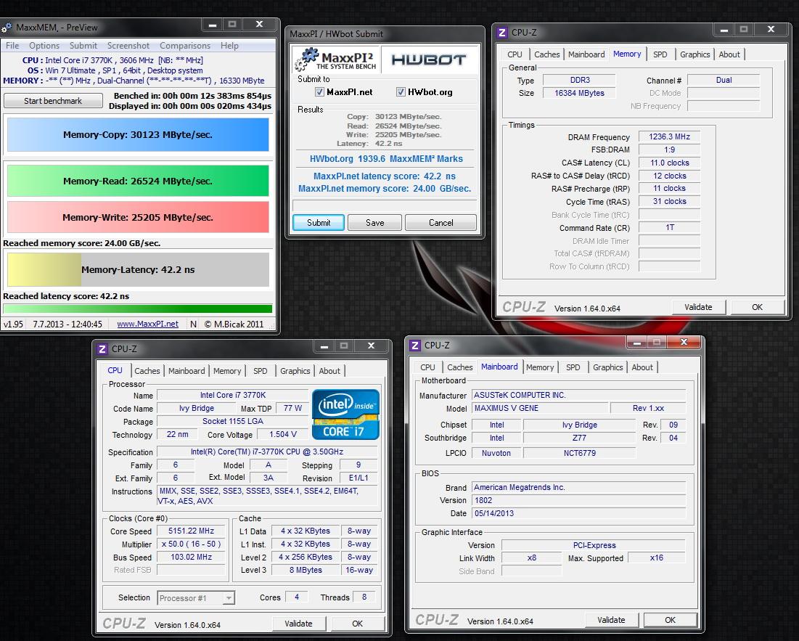799x641 pixels.
Task: Select CPU tab in CPU-Z Memory window
Action: (515, 54)
